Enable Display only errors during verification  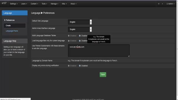[69, 66]
